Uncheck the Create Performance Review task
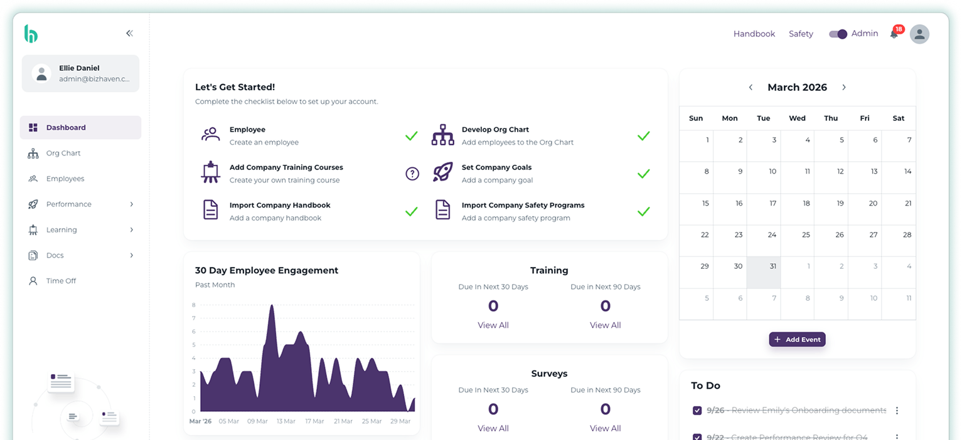962x440 pixels. coord(697,436)
